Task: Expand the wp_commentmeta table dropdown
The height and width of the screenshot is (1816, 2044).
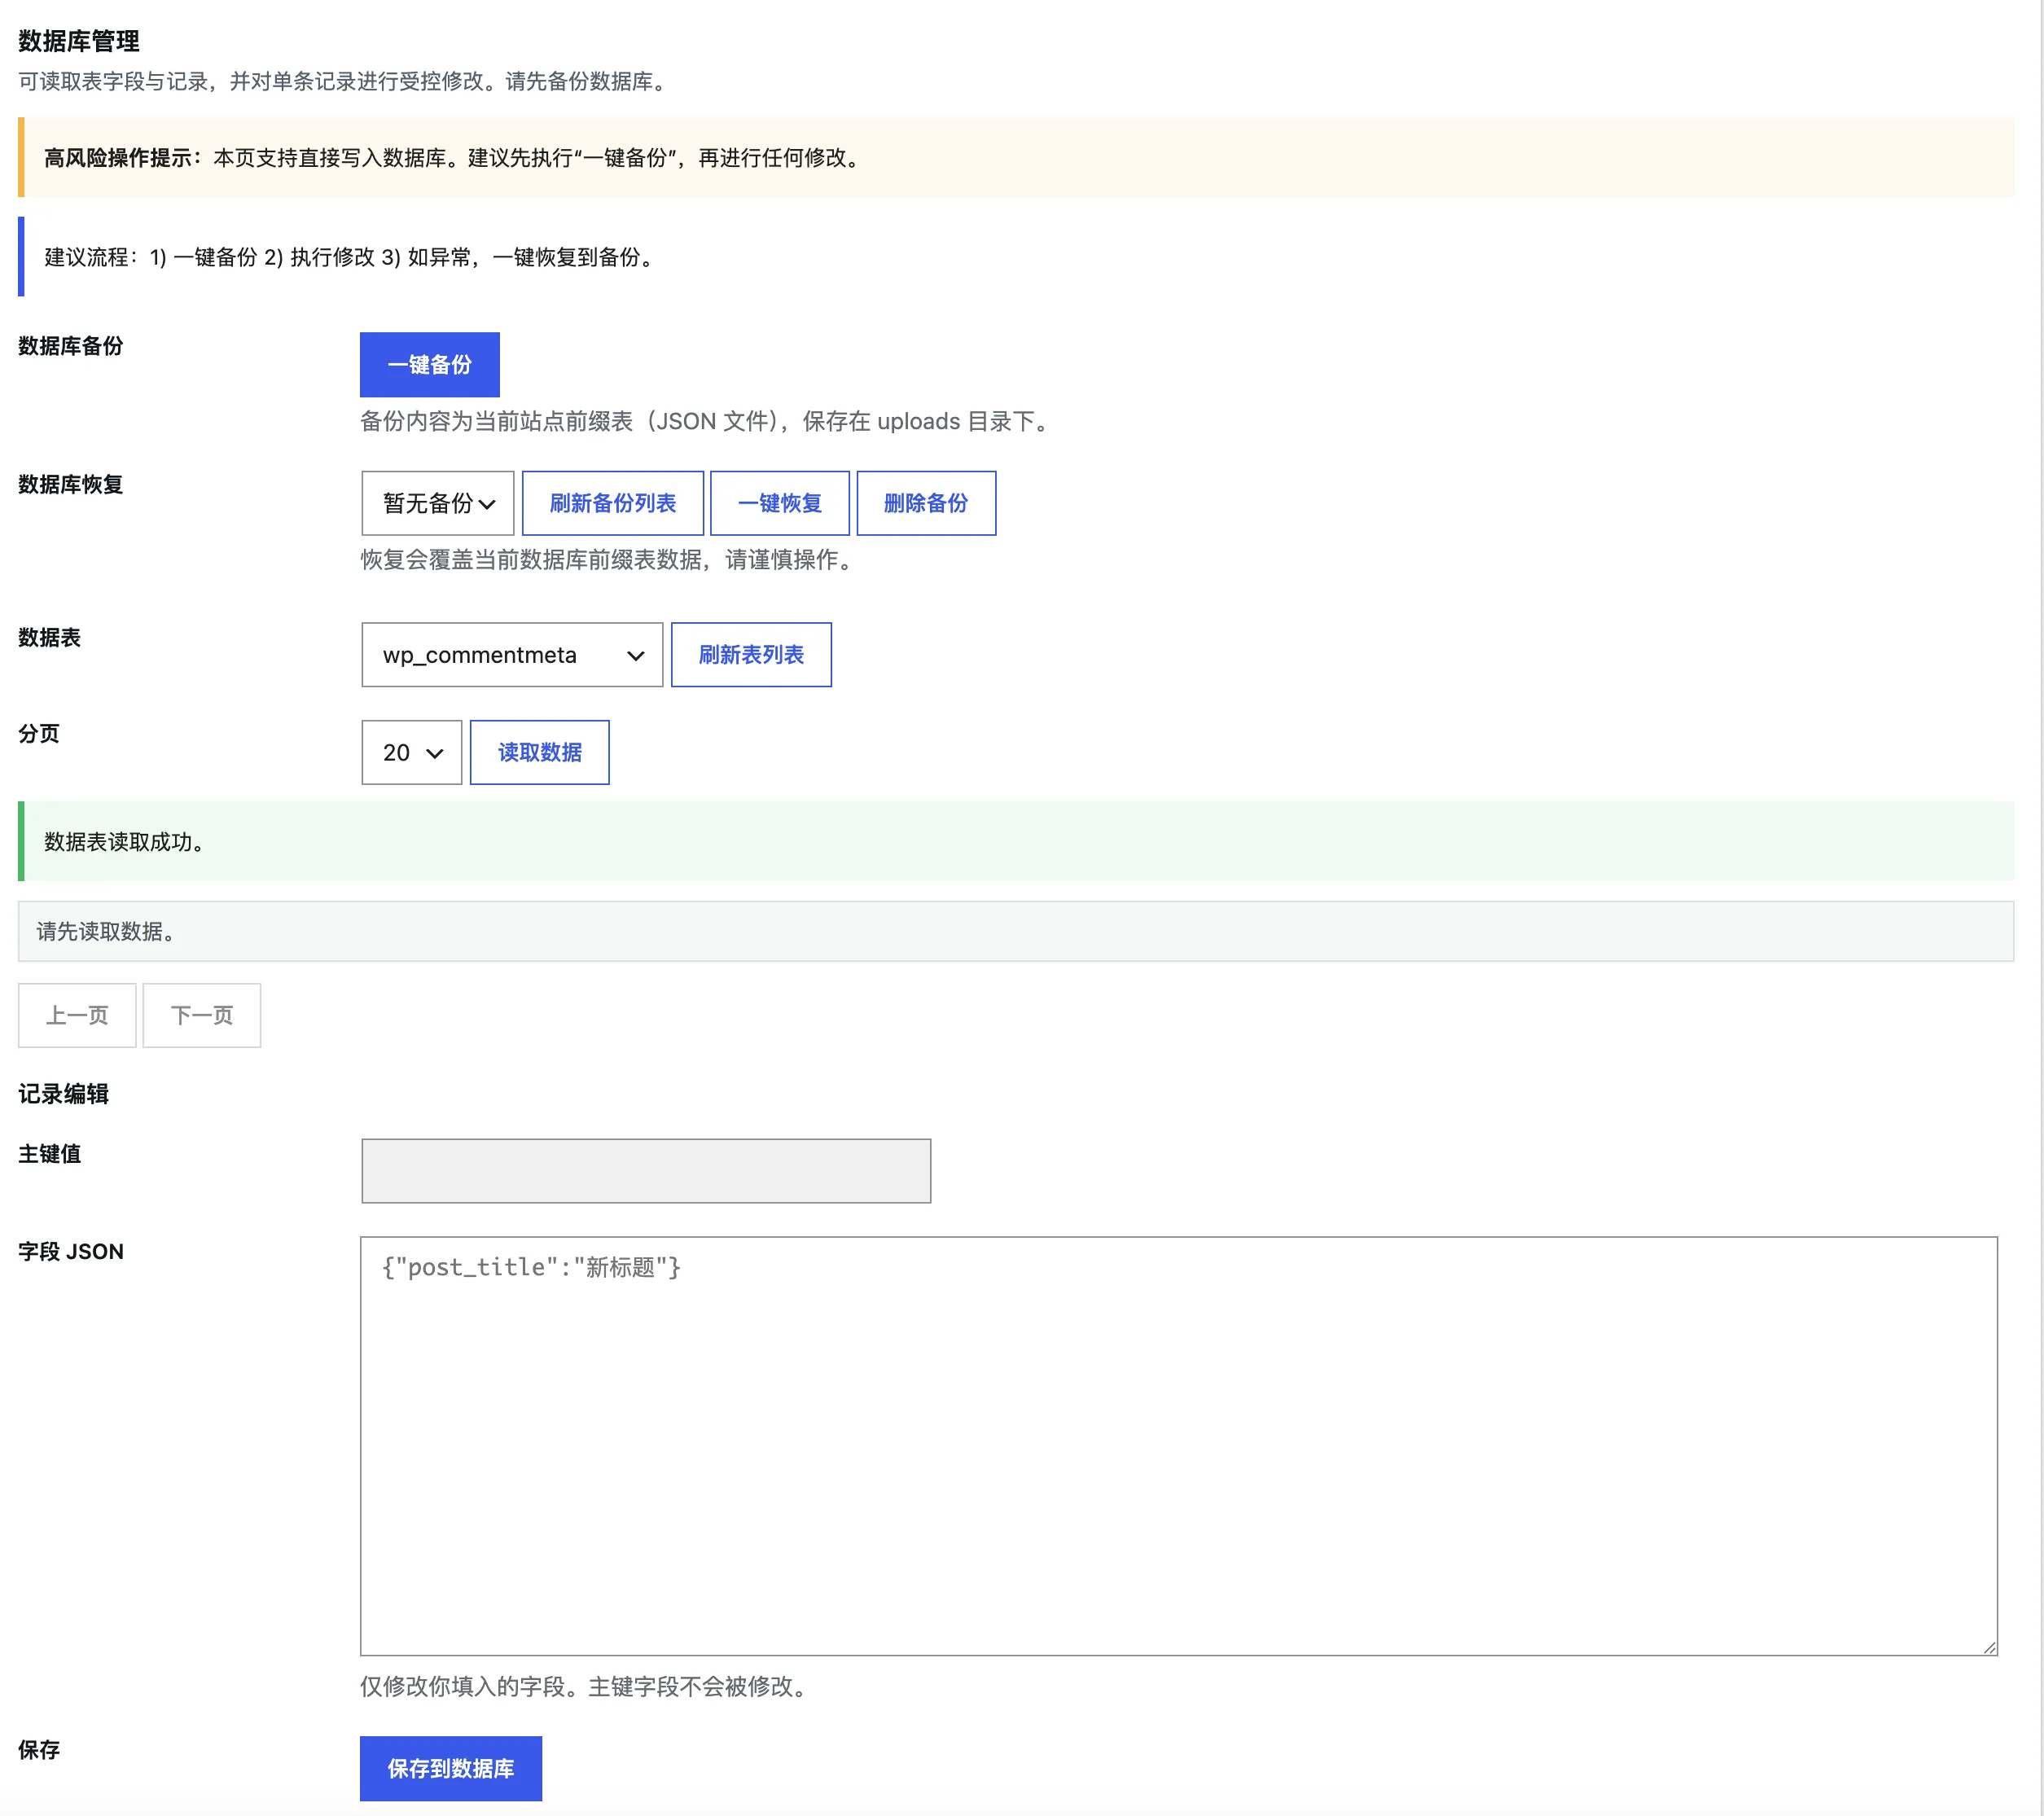Action: click(x=511, y=655)
